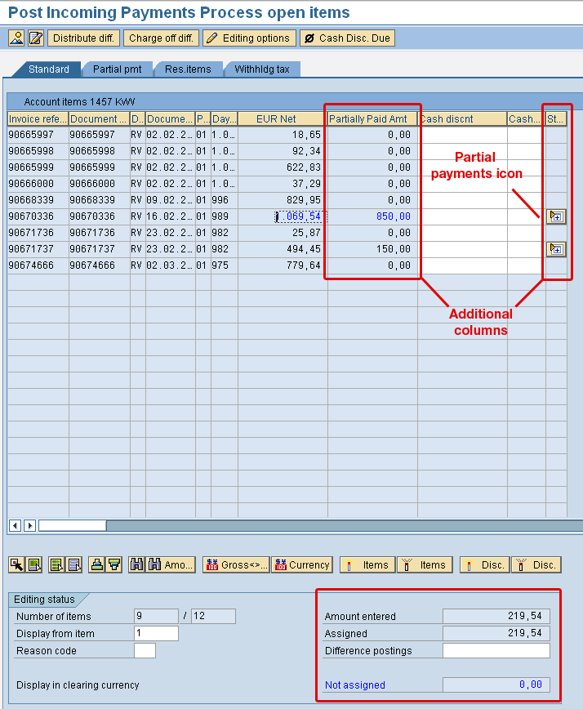Viewport: 583px width, 709px height.
Task: Click the Charge off diff. button
Action: click(161, 38)
